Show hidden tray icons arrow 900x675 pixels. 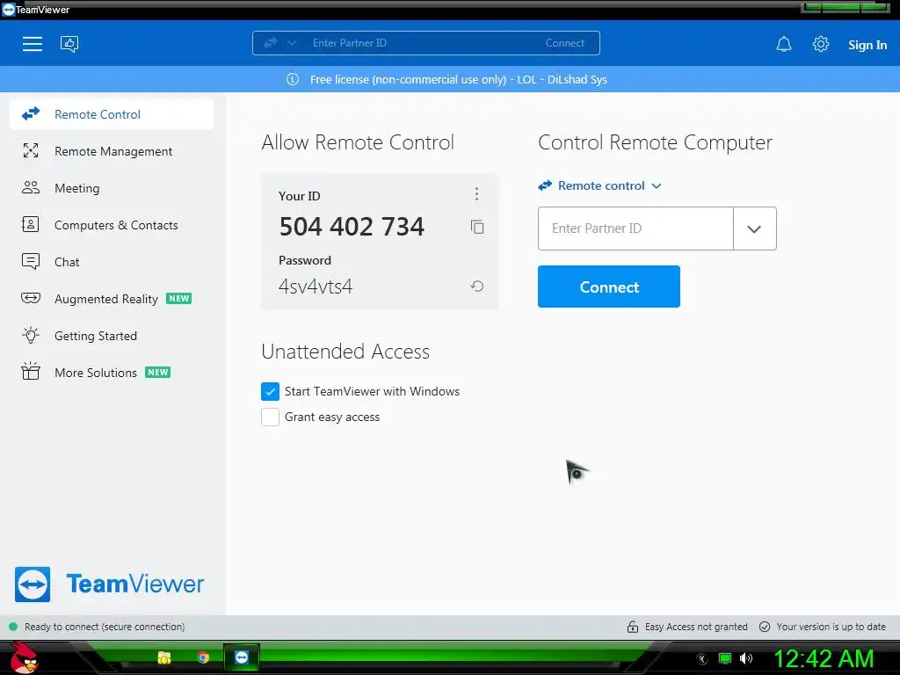[702, 658]
